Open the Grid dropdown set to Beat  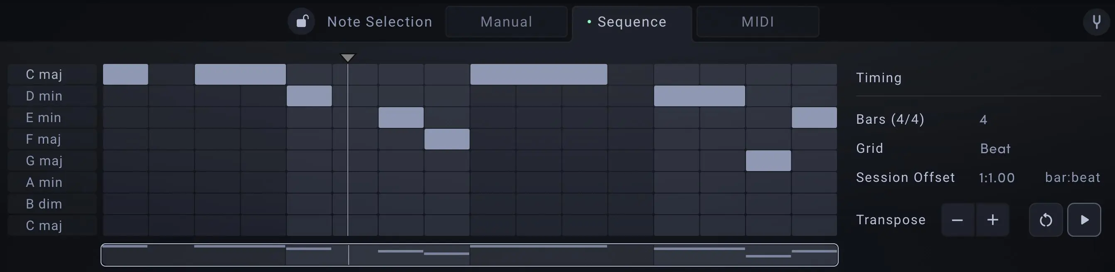[995, 149]
